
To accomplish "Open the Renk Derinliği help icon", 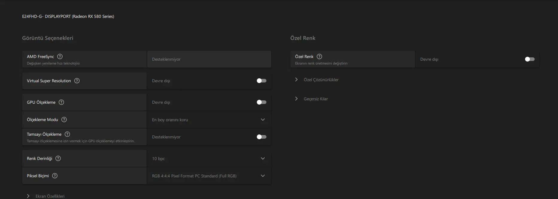I will (58, 158).
